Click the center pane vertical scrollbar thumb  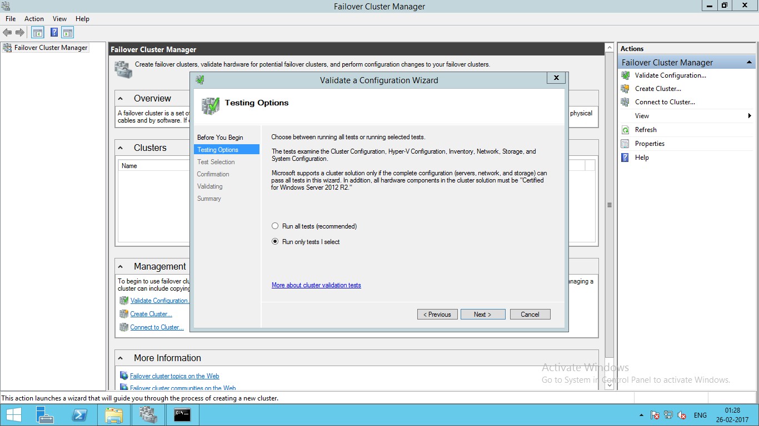coord(610,205)
